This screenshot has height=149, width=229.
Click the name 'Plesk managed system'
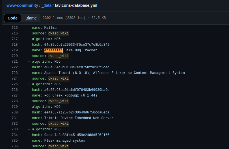click(x=64, y=141)
